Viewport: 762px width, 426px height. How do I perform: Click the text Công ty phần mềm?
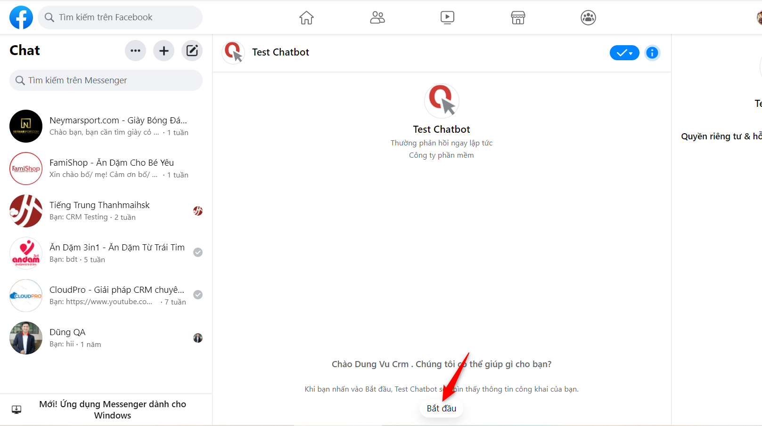point(442,155)
